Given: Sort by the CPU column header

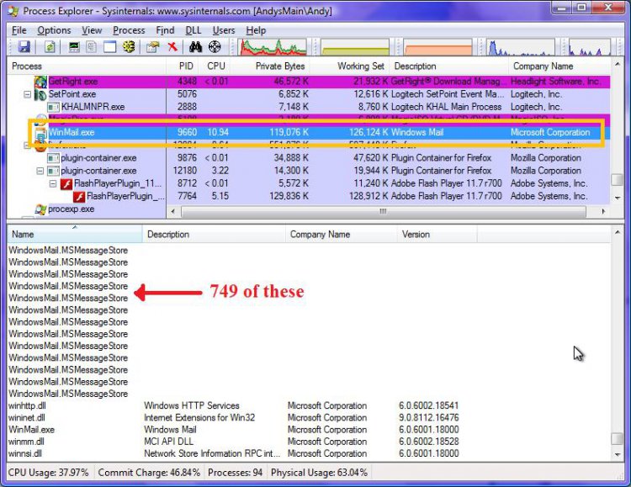Looking at the screenshot, I should tap(215, 66).
